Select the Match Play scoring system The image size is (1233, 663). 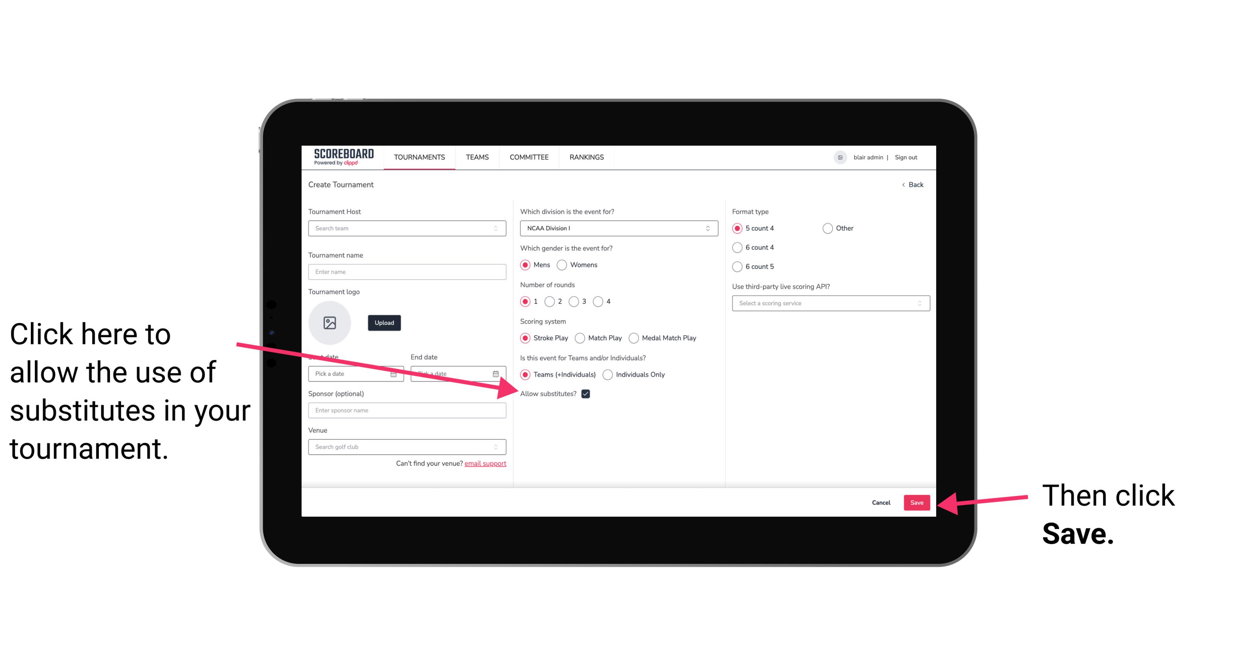(x=580, y=337)
